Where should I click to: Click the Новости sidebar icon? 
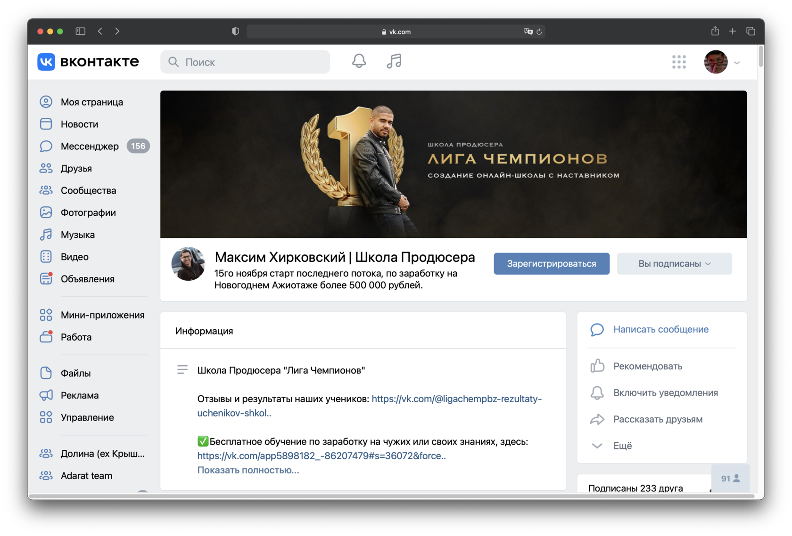coord(46,124)
